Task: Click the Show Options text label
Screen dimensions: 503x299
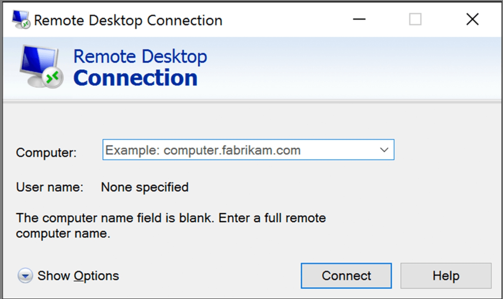Action: pos(78,276)
